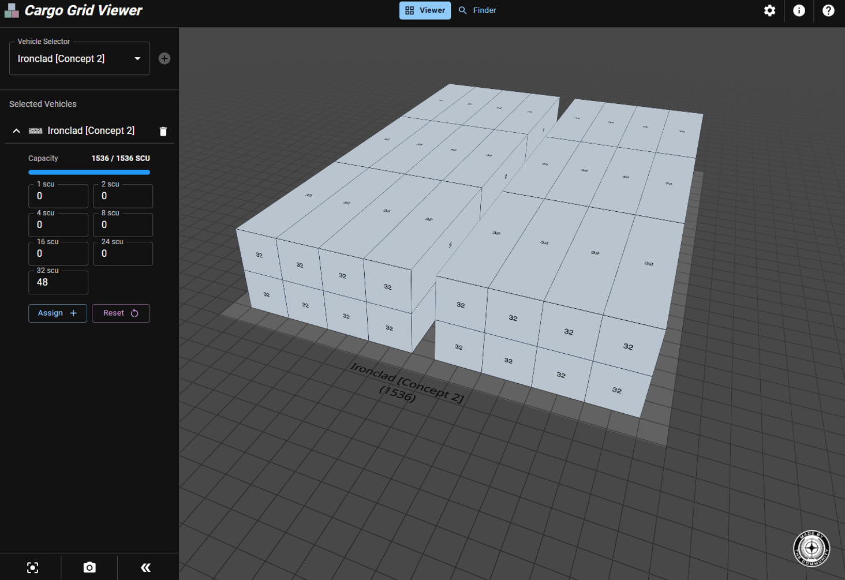Click the Reset button
The height and width of the screenshot is (580, 845).
coord(121,313)
